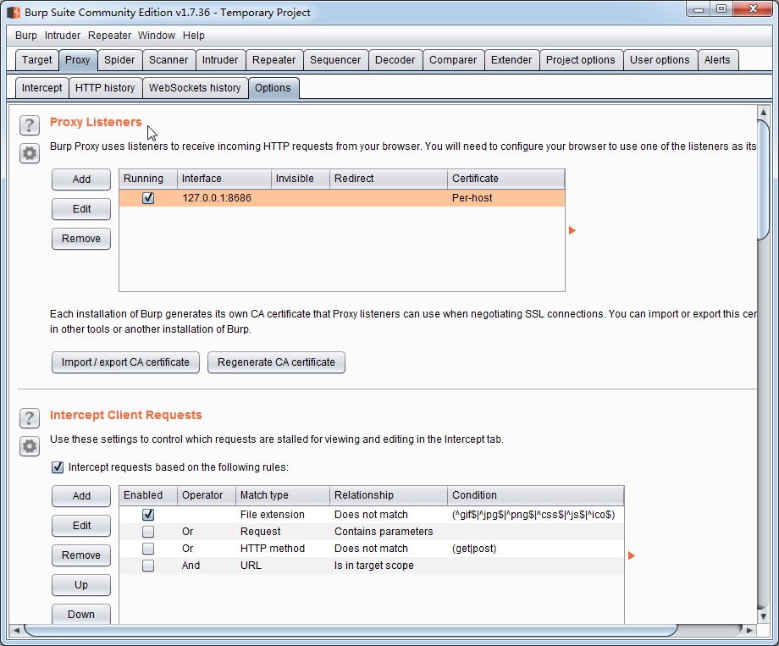Open the HTTP history sub-tab

click(105, 88)
